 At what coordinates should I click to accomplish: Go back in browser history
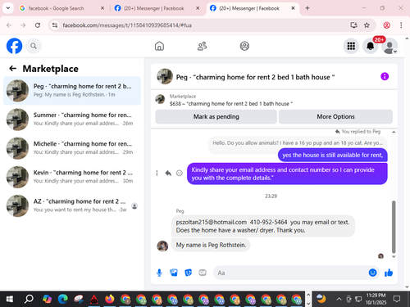9,25
